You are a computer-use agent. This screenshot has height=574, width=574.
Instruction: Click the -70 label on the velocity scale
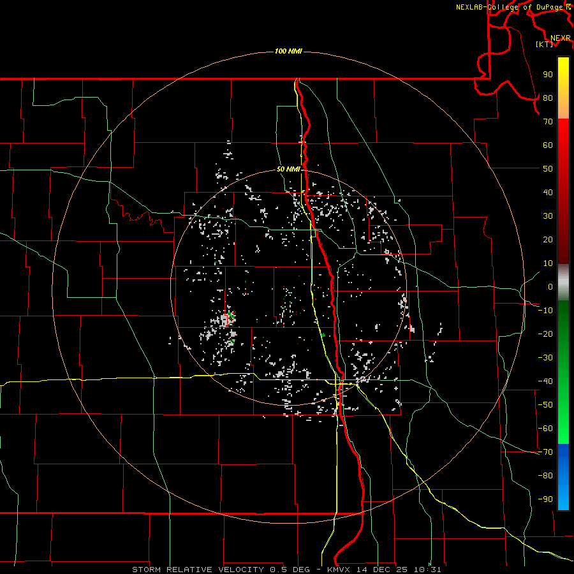click(x=545, y=452)
